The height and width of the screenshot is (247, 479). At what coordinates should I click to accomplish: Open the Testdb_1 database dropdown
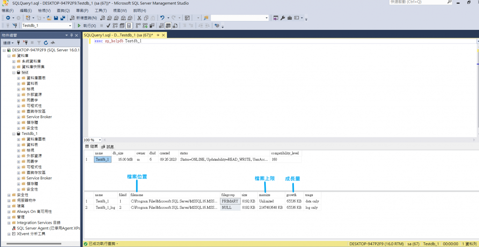click(x=70, y=26)
